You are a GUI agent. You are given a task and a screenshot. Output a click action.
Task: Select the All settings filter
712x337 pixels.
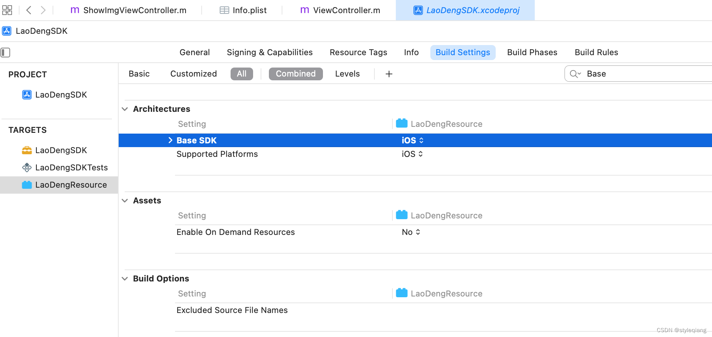coord(242,74)
